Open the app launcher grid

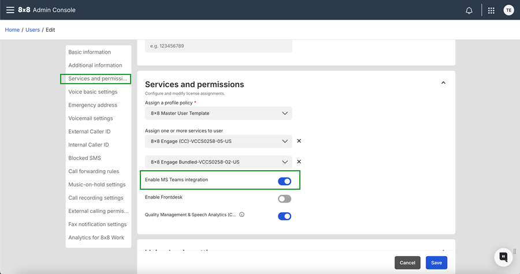click(491, 10)
